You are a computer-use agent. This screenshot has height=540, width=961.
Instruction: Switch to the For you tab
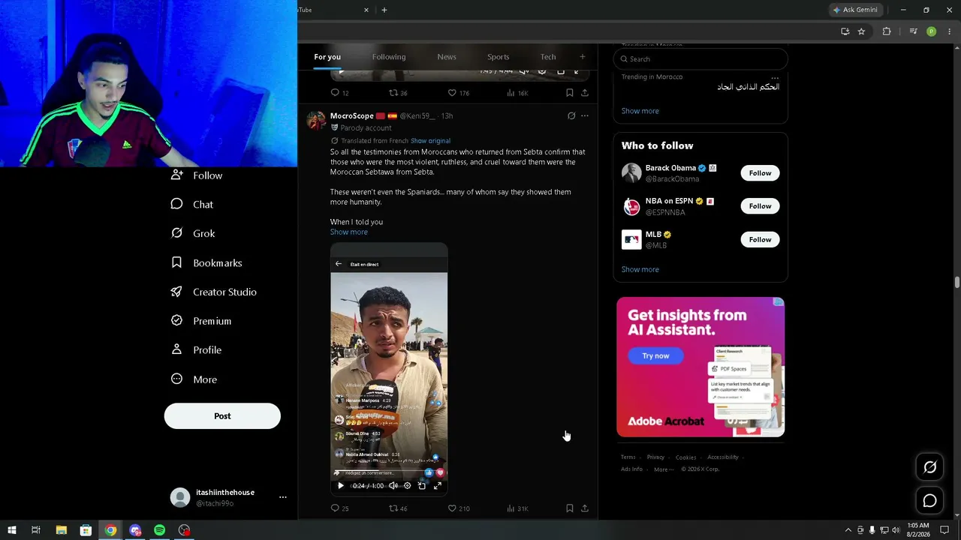coord(327,57)
